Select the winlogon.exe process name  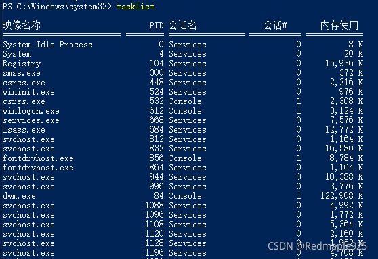pos(31,111)
